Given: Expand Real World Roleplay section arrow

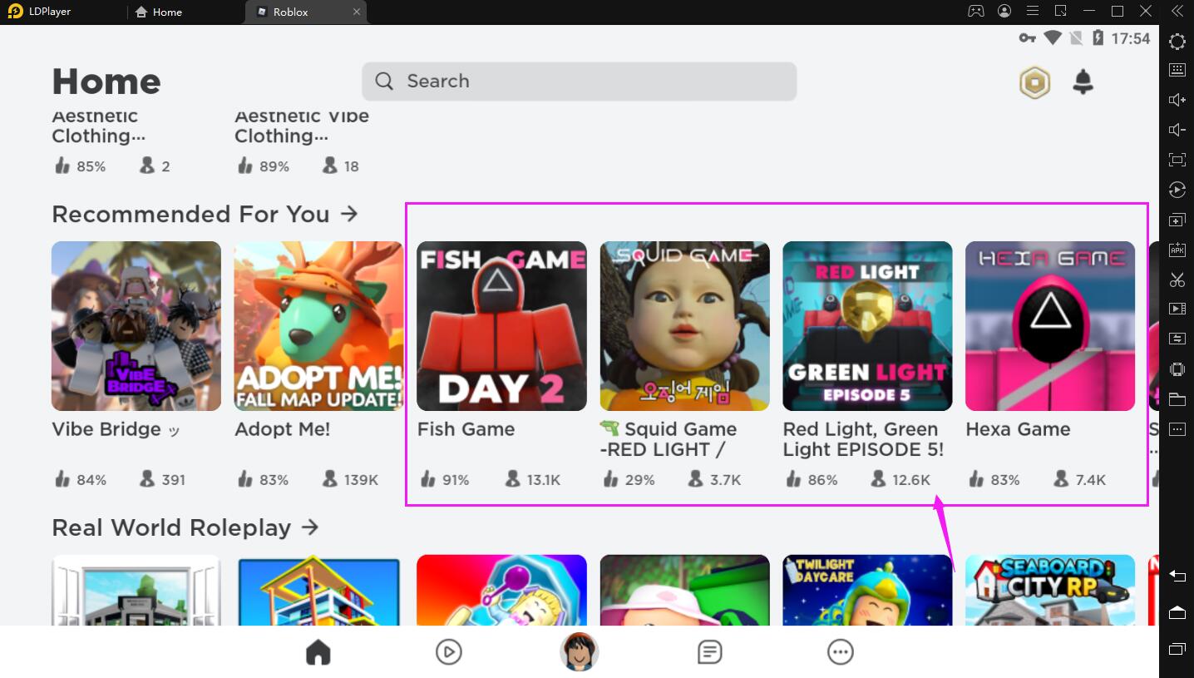Looking at the screenshot, I should [x=310, y=527].
